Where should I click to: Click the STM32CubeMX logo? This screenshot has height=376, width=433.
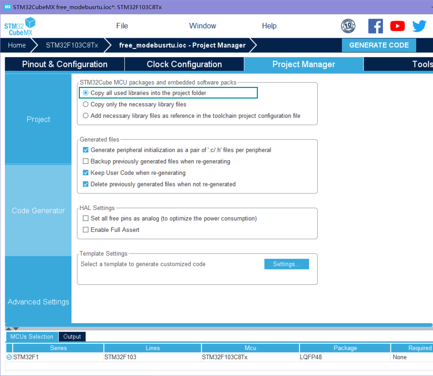point(20,26)
